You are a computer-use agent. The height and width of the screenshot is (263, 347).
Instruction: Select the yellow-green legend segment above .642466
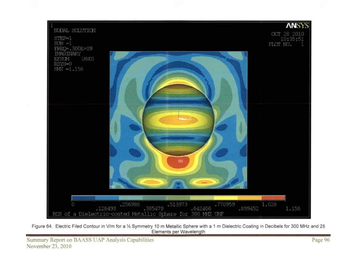point(202,198)
